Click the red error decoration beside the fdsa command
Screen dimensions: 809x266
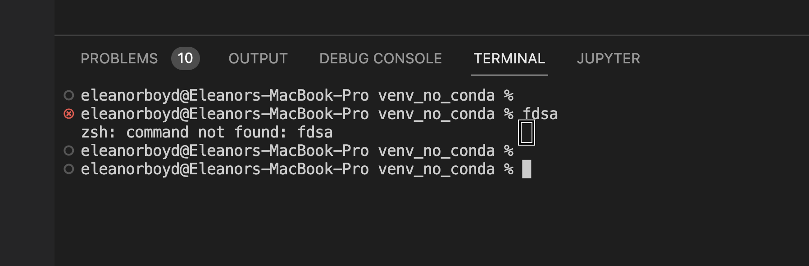click(68, 114)
